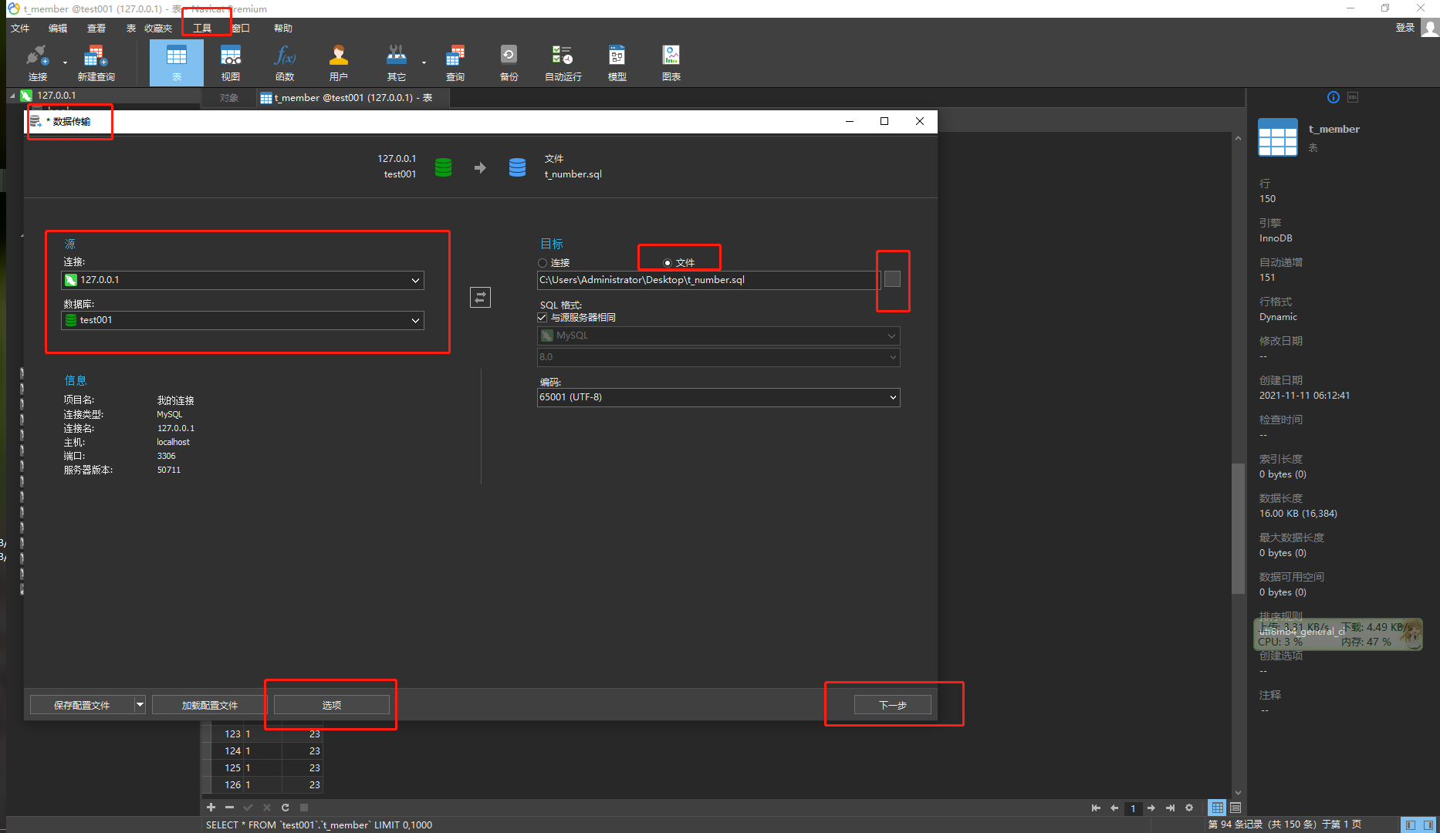
Task: Click the delete record minus icon
Action: pos(229,808)
